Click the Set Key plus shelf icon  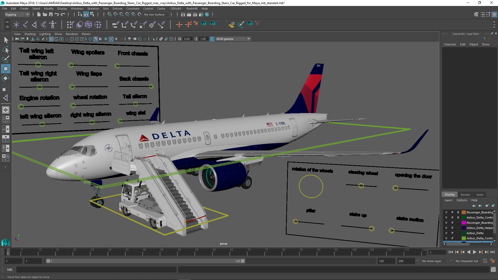[179, 25]
